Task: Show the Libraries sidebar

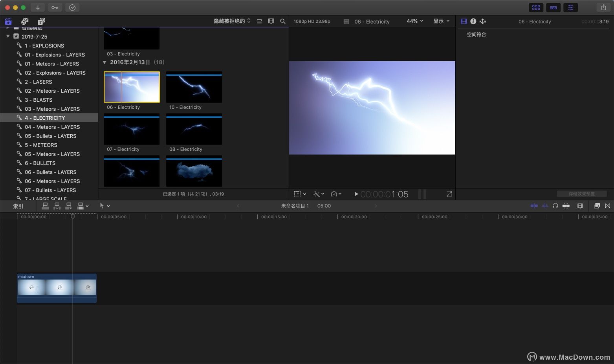Action: pyautogui.click(x=8, y=21)
